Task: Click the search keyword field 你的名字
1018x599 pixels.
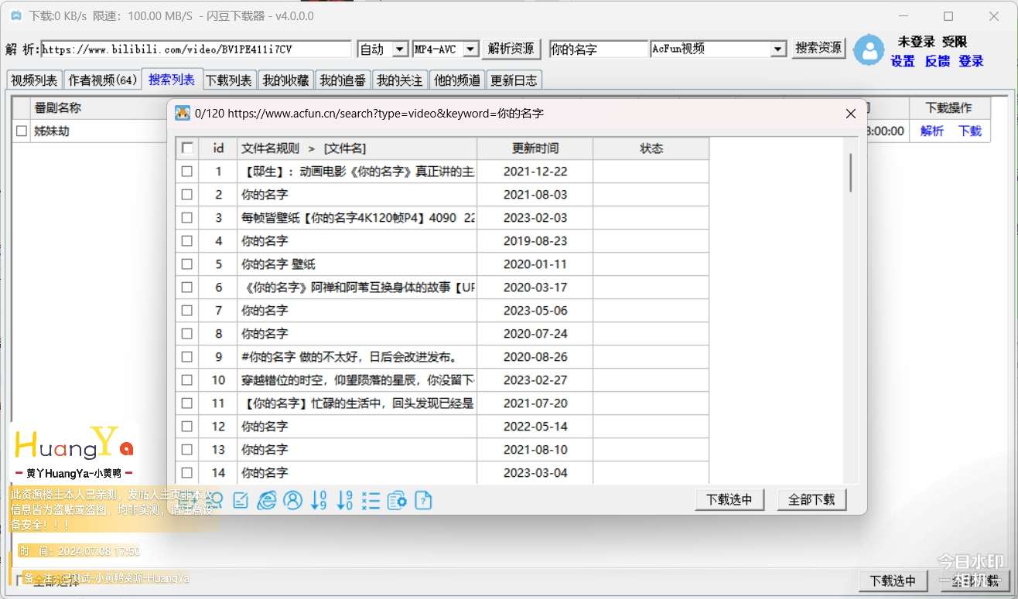Action: 597,49
